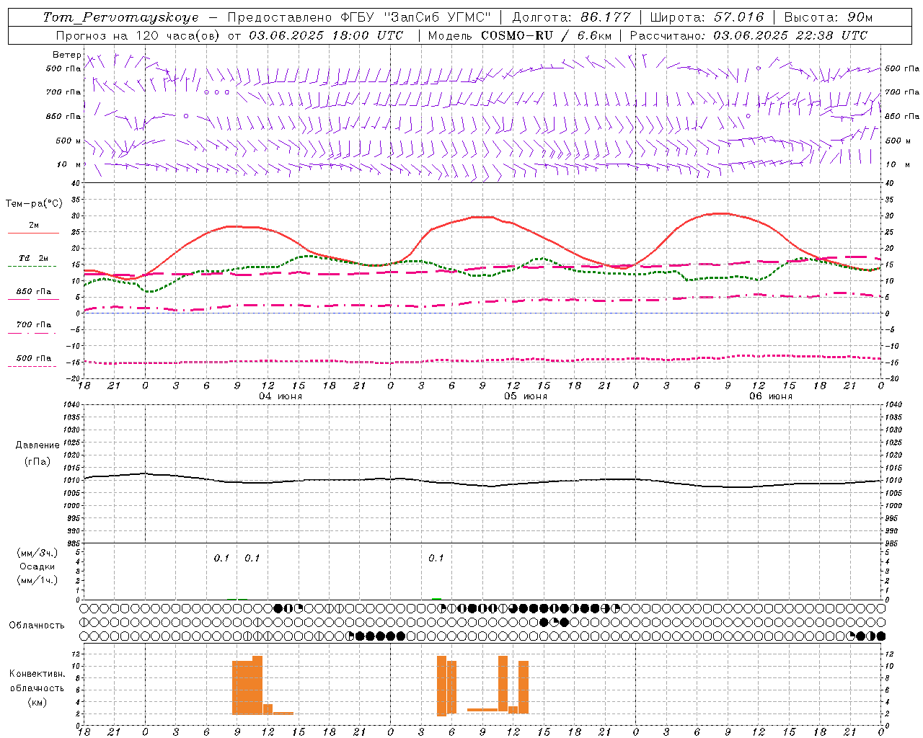The width and height of the screenshot is (923, 738).
Task: Click the Модель COSMO-RU / 6.6км label
Action: click(x=520, y=35)
